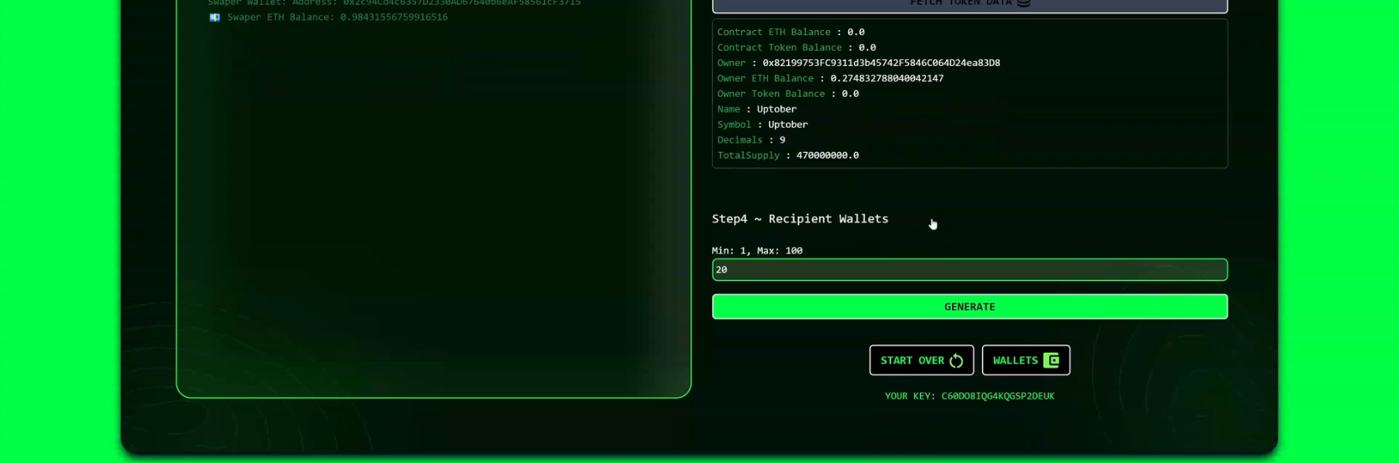The height and width of the screenshot is (463, 1399).
Task: Click the Contract Token Balance row
Action: point(796,48)
